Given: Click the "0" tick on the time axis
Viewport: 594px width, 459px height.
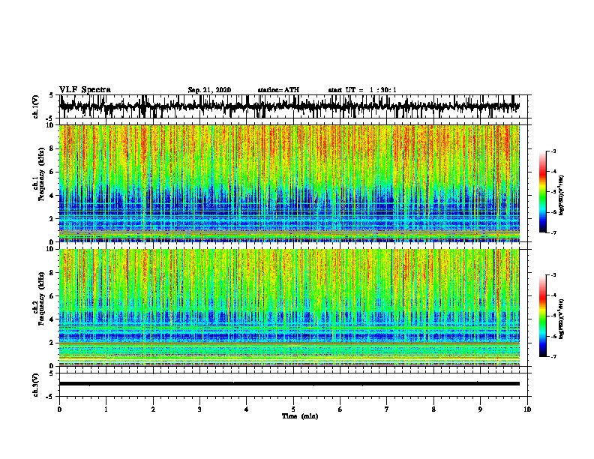Looking at the screenshot, I should point(59,409).
